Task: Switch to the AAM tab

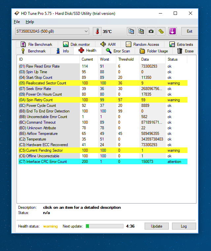Action: pos(108,44)
